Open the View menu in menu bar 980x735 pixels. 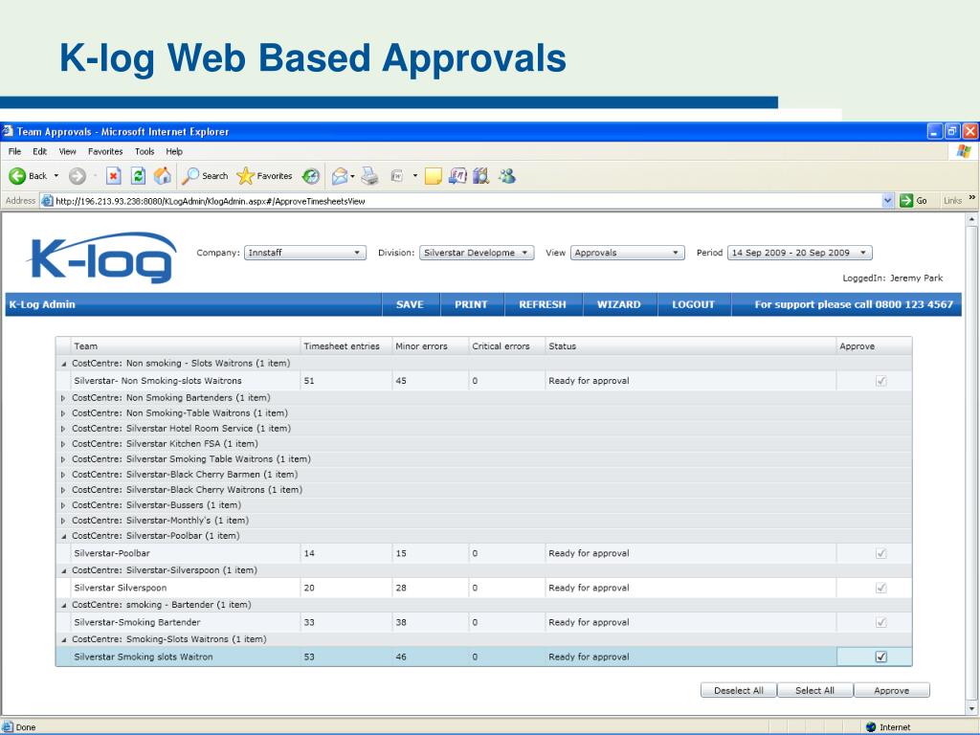[68, 151]
